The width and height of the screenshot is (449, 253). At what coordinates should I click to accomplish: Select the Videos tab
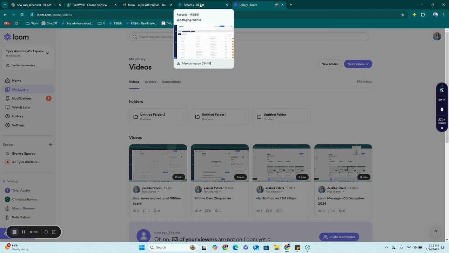click(134, 82)
